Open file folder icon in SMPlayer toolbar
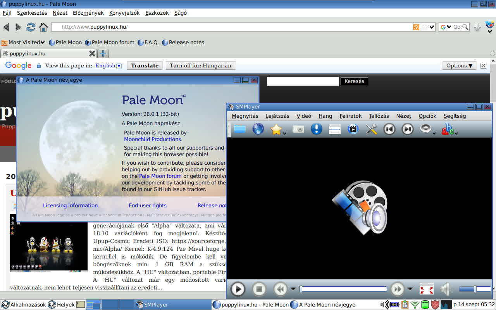Screen dimensions: 496x310 pyautogui.click(x=240, y=129)
